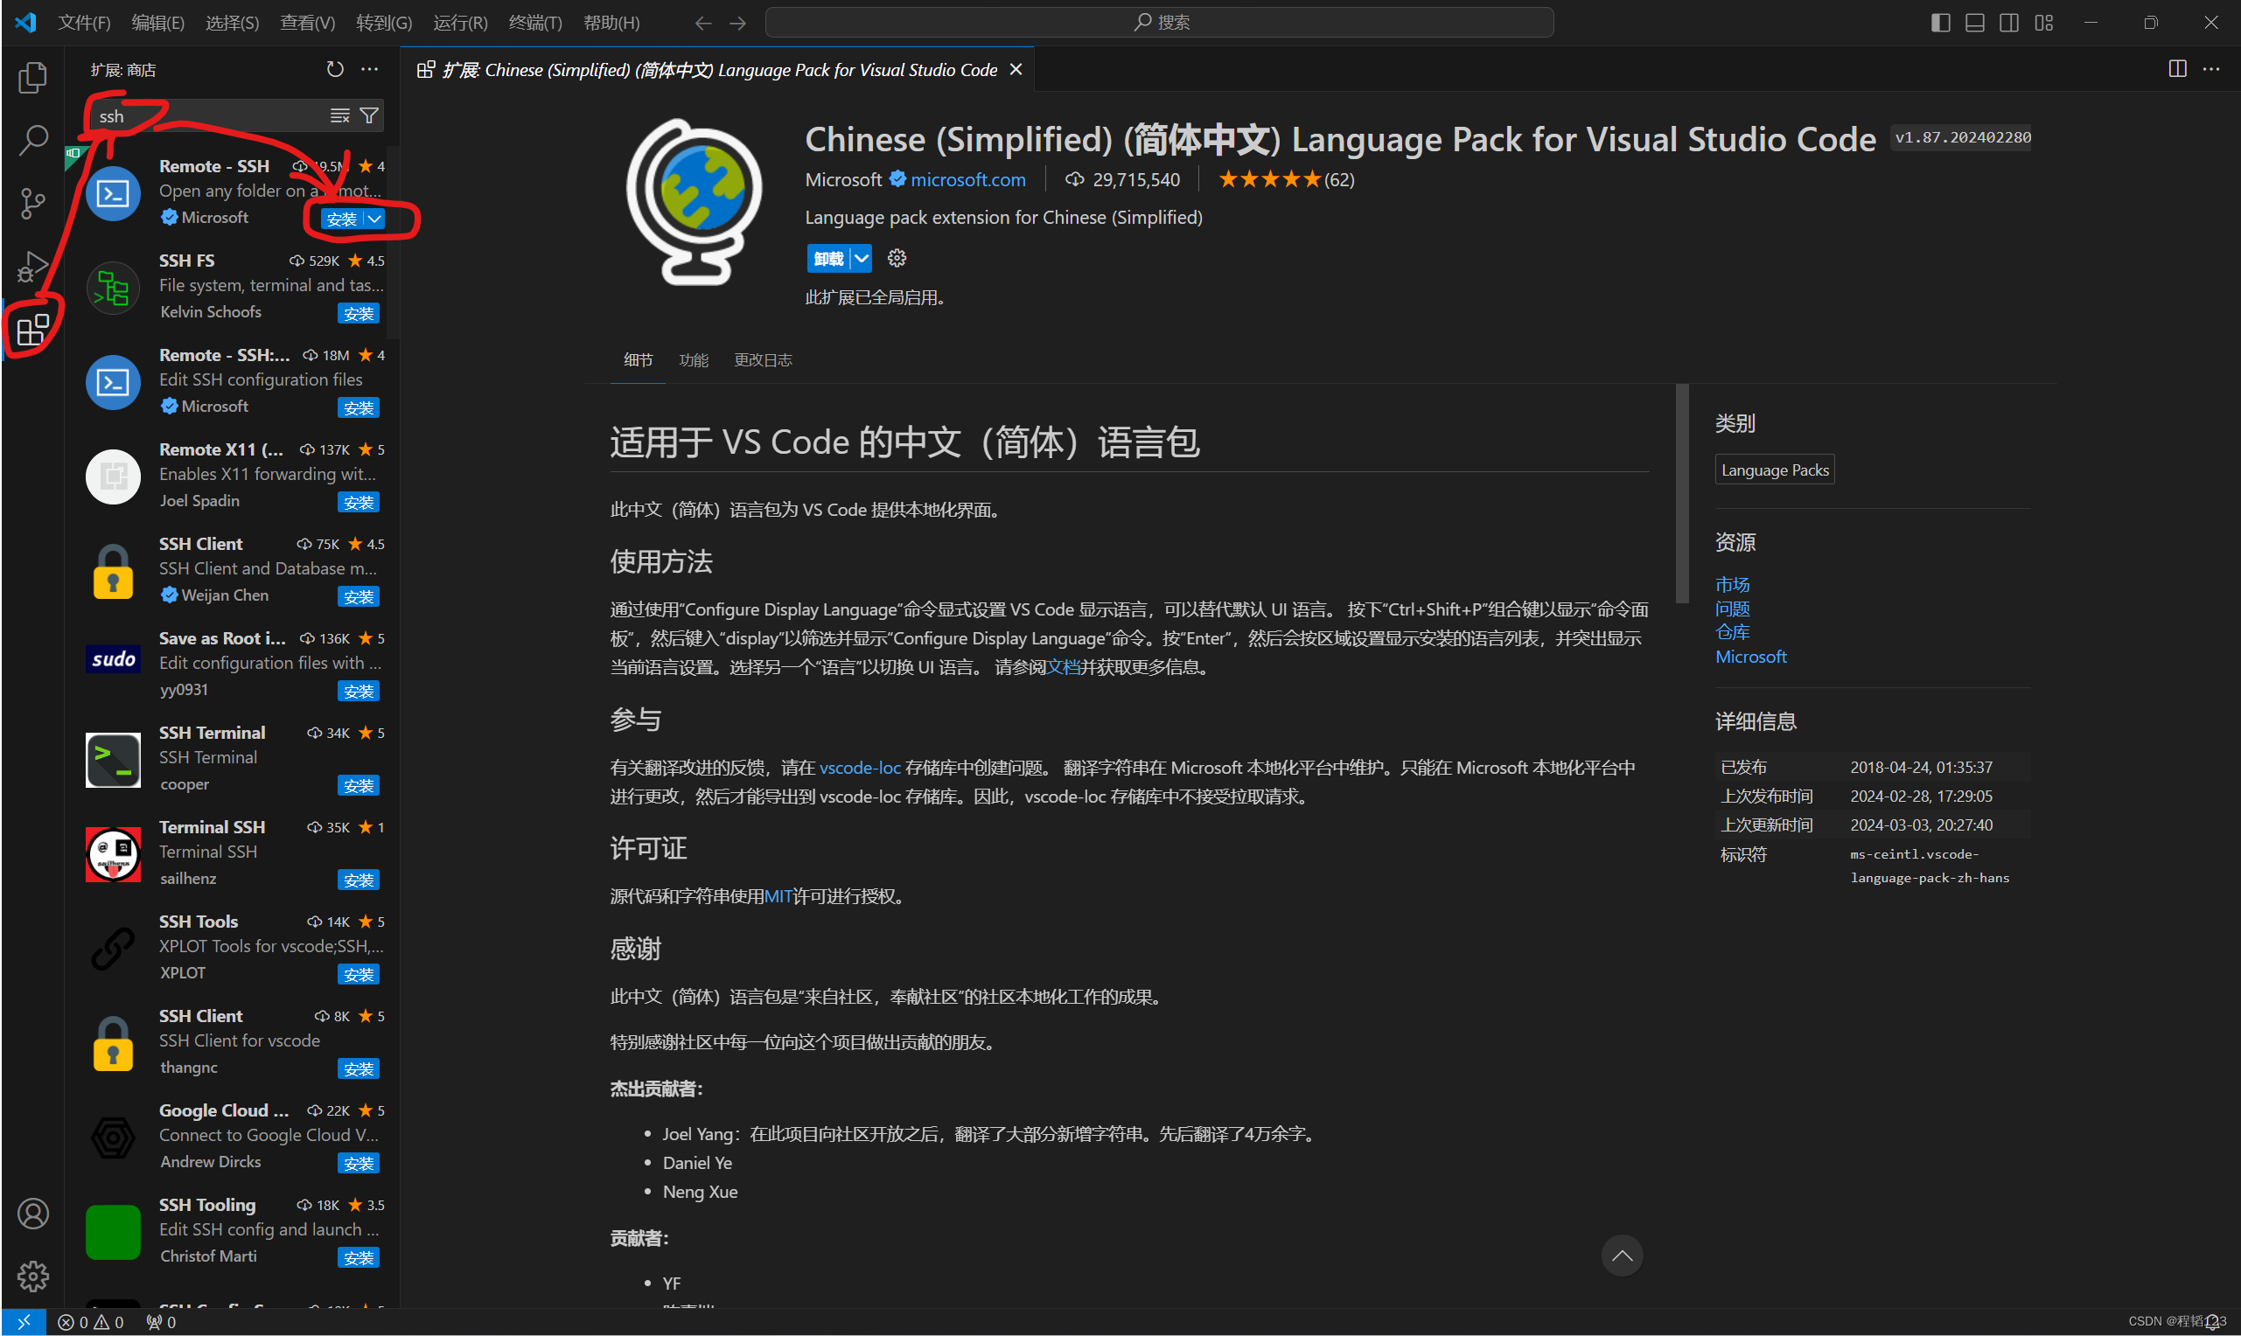Toggle primary side bar layout icon

(x=1940, y=23)
